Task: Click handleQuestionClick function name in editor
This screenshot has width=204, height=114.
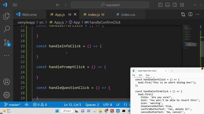Action: (x=69, y=88)
